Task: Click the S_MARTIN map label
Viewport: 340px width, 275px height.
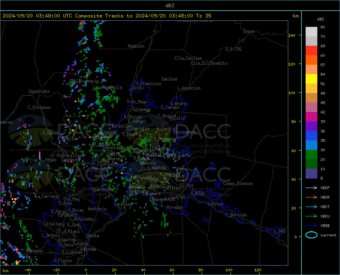Action: tap(156, 168)
